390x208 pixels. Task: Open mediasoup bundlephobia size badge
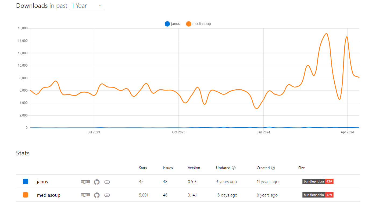318,195
